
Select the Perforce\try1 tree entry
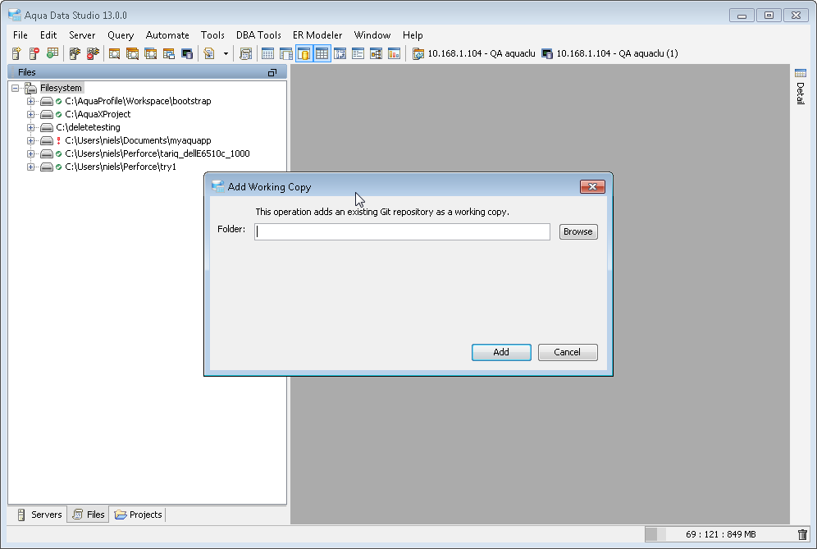click(121, 167)
